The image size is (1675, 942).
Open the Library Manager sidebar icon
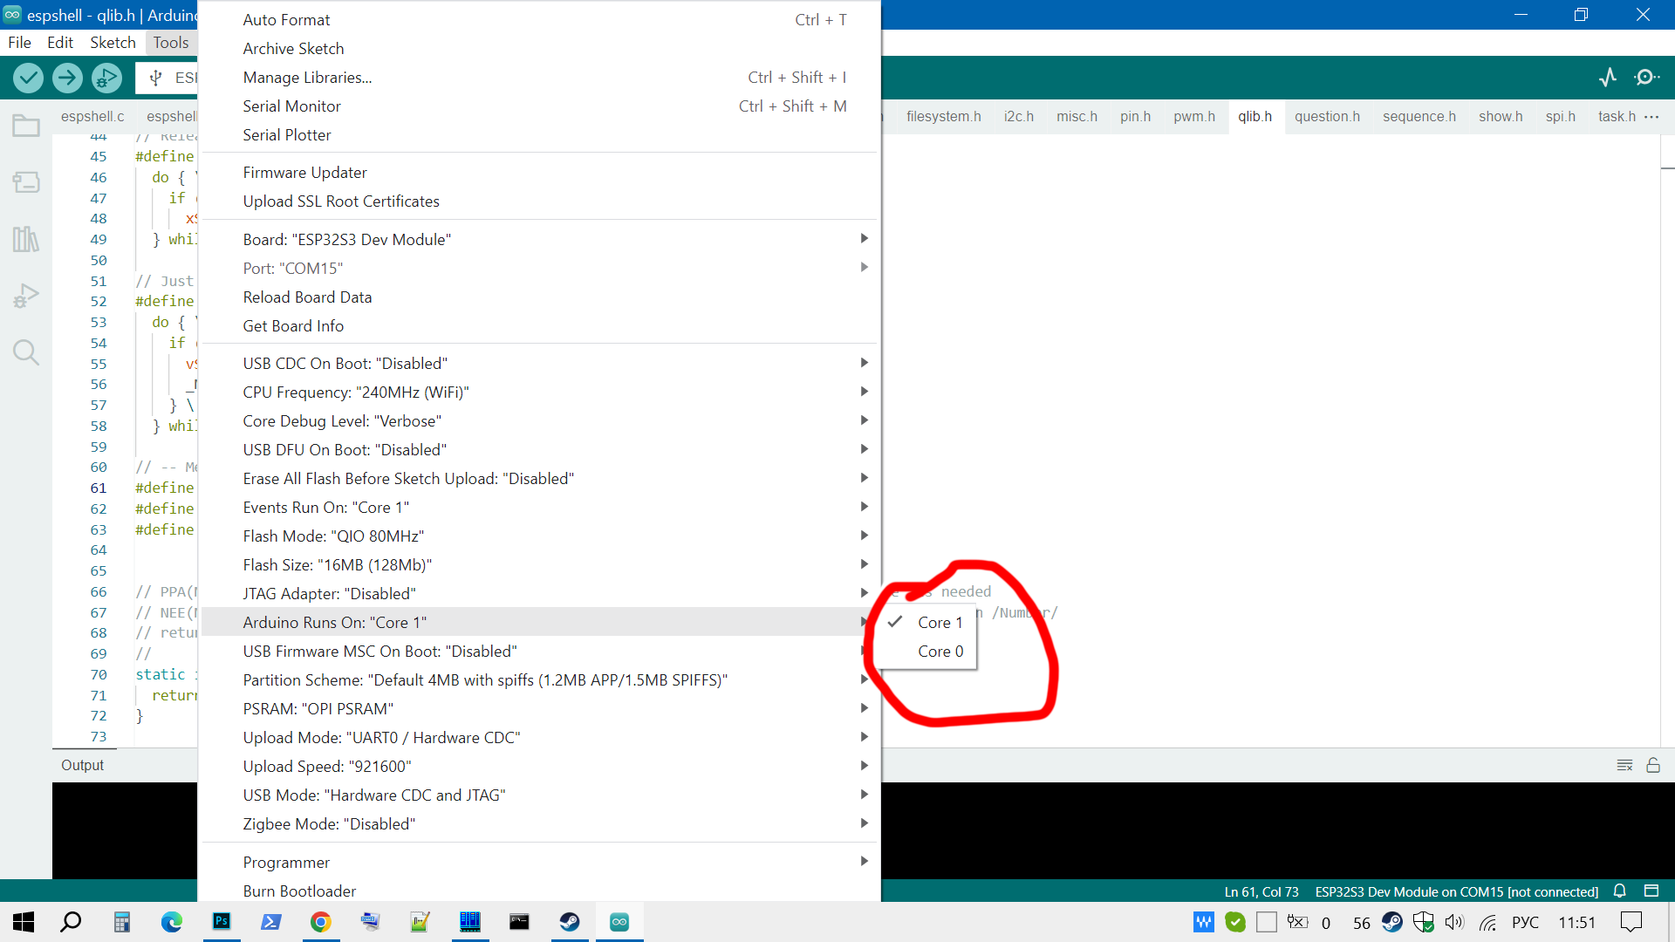[26, 239]
